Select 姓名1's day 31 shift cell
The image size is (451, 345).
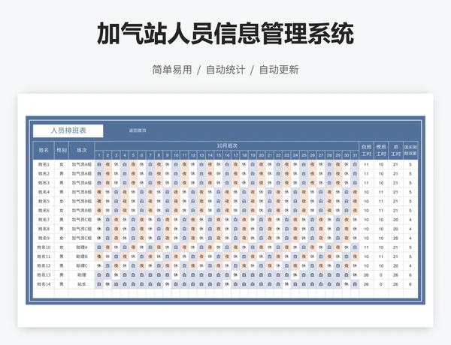[x=355, y=164]
